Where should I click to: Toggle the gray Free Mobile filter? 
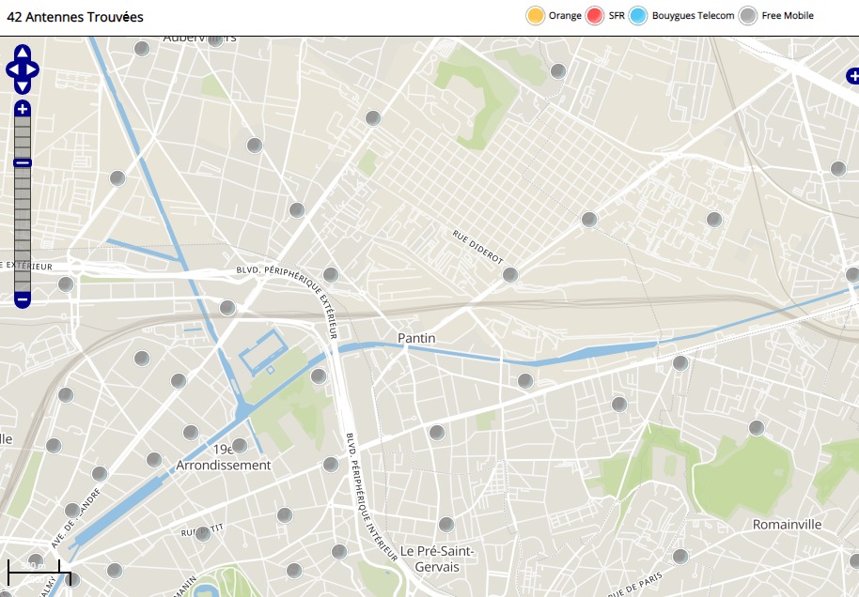[748, 16]
